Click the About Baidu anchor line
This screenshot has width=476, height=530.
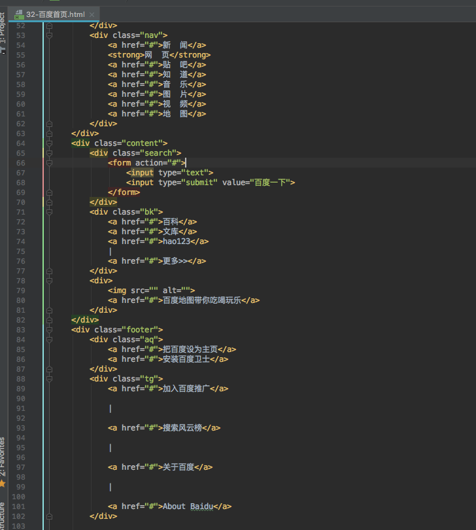(x=169, y=506)
